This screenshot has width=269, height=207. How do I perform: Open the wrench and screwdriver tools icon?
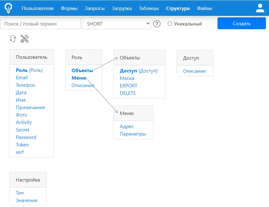coord(25,39)
